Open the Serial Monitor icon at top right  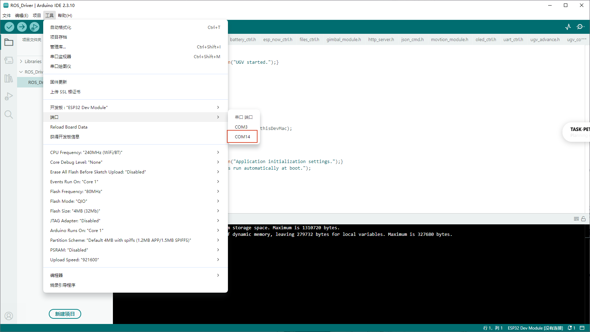click(x=581, y=27)
